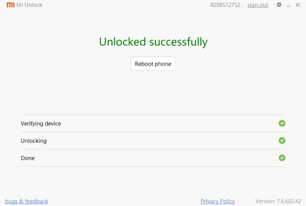Click the Unlocked successfully heading
Viewport: 306px width, 206px height.
click(x=153, y=42)
